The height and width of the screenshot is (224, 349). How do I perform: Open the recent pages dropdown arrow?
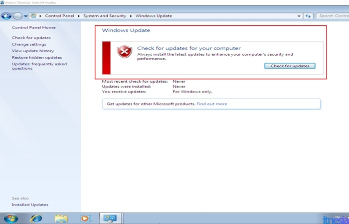(x=25, y=16)
